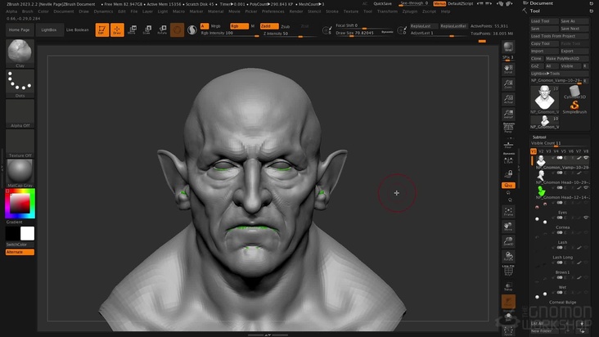Select the Zoom magnifier icon
Screen dimensions: 599x337
click(508, 84)
